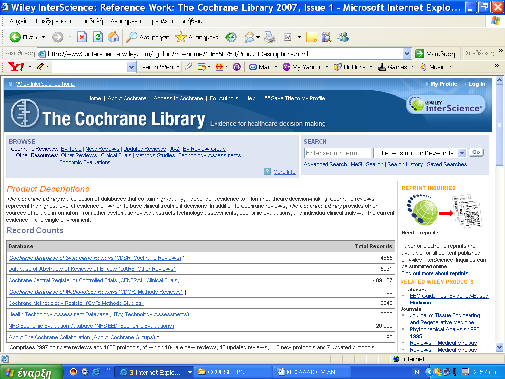Expand the Back button history dropdown arrow
Viewport: 505px width, 379px height.
(x=43, y=37)
